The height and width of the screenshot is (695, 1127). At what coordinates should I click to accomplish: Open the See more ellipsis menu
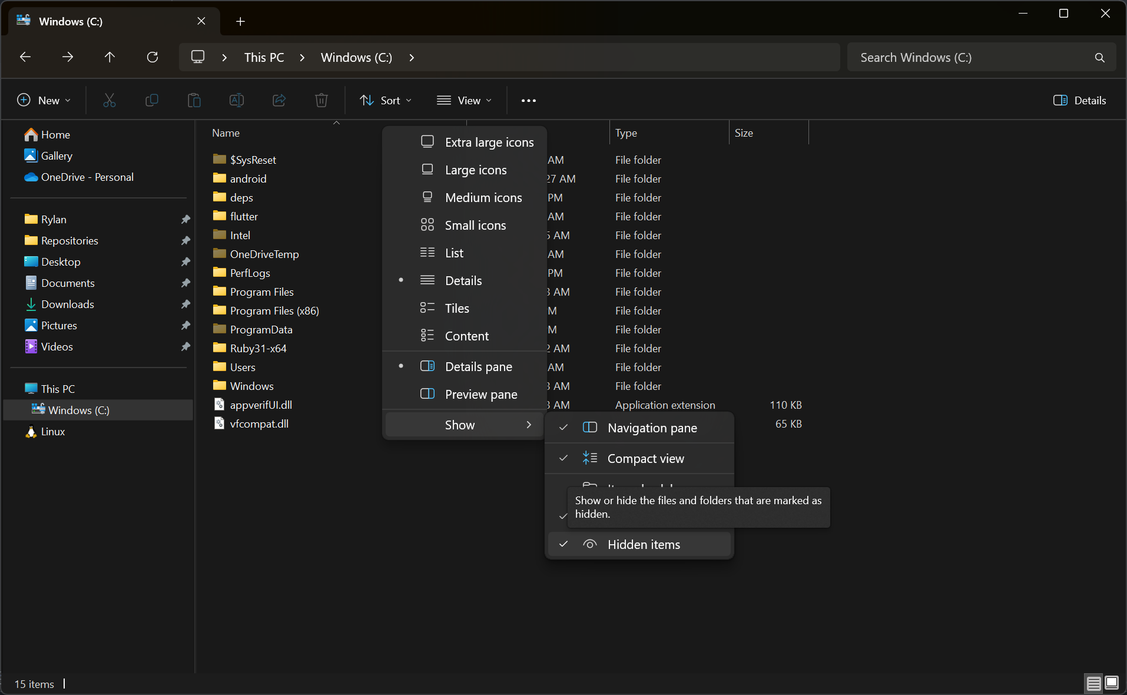pyautogui.click(x=529, y=101)
